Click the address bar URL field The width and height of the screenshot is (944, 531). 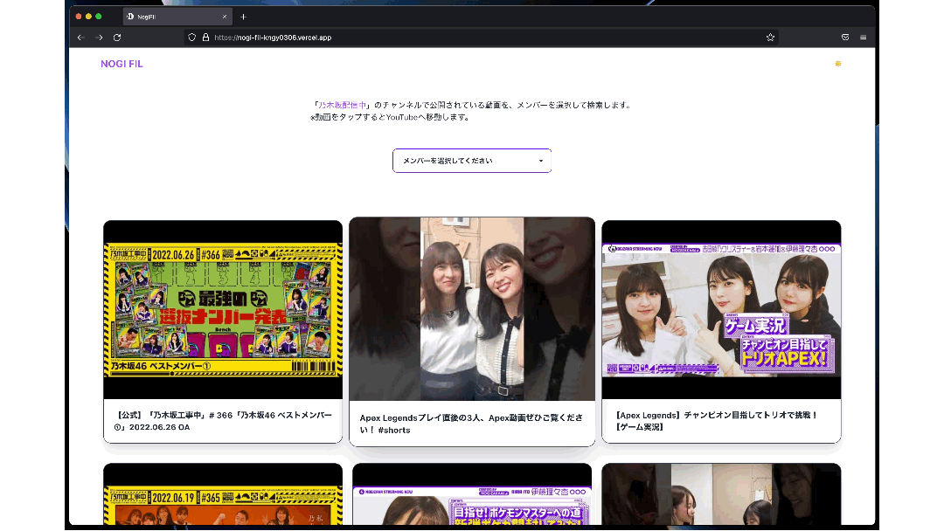(482, 38)
